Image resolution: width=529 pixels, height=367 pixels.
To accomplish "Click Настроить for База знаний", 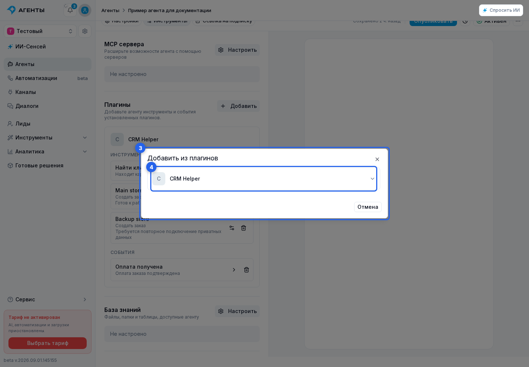I will (237, 311).
